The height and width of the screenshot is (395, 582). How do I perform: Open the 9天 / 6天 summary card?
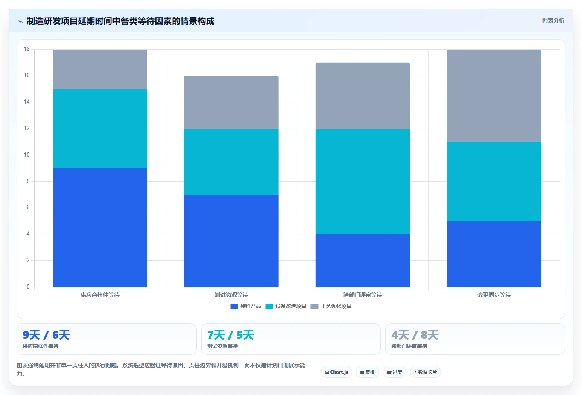107,339
